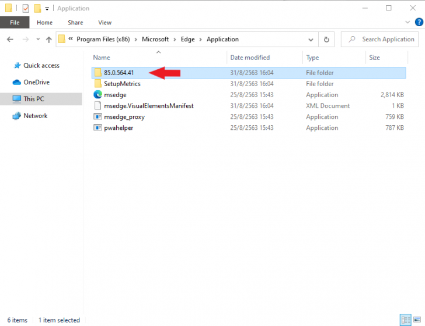The height and width of the screenshot is (326, 425).
Task: Expand the Edge breadcrumb chevron
Action: click(x=201, y=40)
